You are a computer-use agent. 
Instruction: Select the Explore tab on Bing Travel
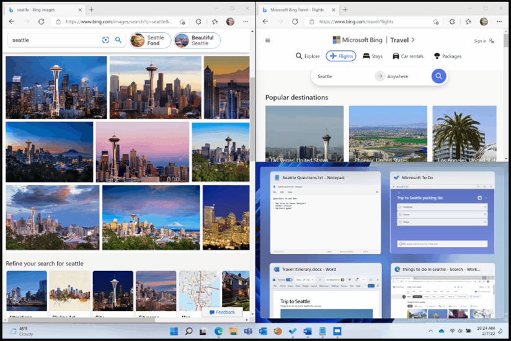coord(308,56)
